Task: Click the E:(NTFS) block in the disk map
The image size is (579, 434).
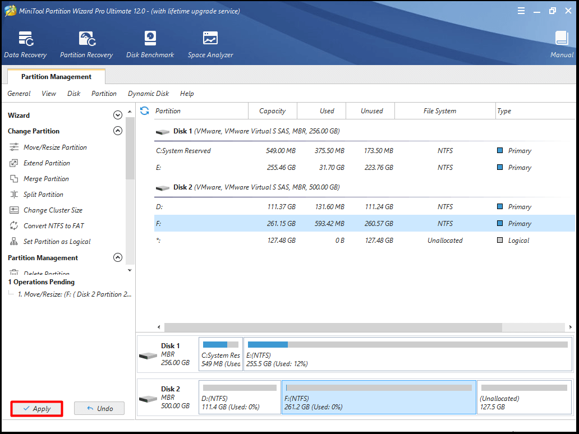Action: tap(408, 354)
